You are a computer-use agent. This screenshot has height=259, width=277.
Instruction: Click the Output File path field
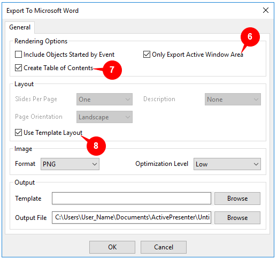click(x=132, y=218)
